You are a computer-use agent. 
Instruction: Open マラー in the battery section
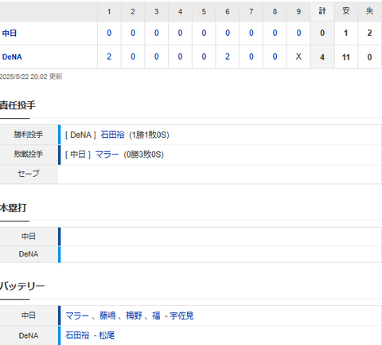(x=77, y=316)
